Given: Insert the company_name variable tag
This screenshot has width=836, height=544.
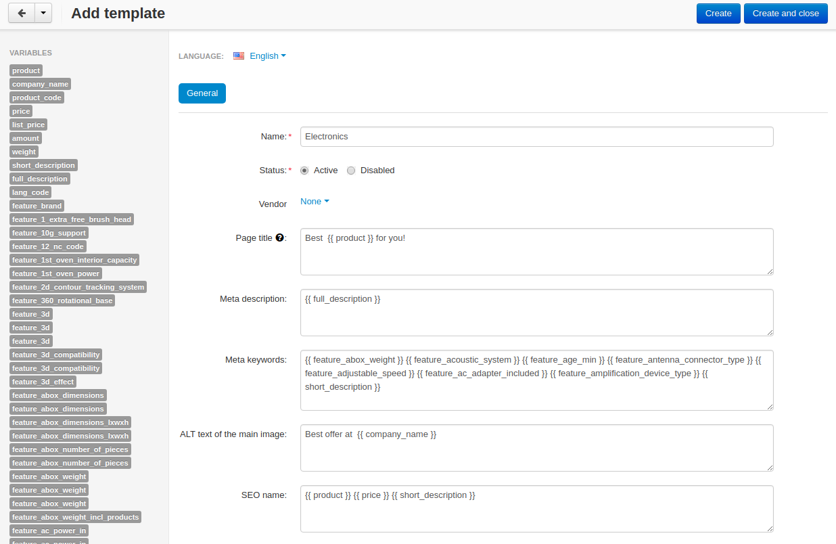Looking at the screenshot, I should (40, 84).
